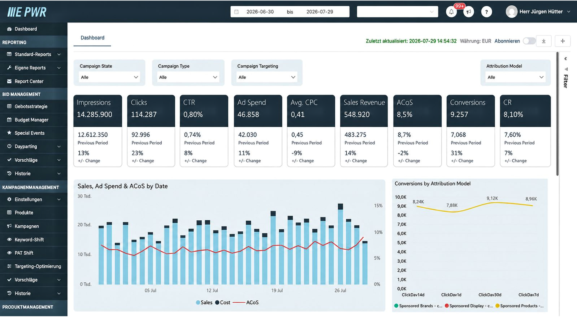Screen dimensions: 577x317
Task: Click the start date 2026-06-30 field
Action: point(260,12)
